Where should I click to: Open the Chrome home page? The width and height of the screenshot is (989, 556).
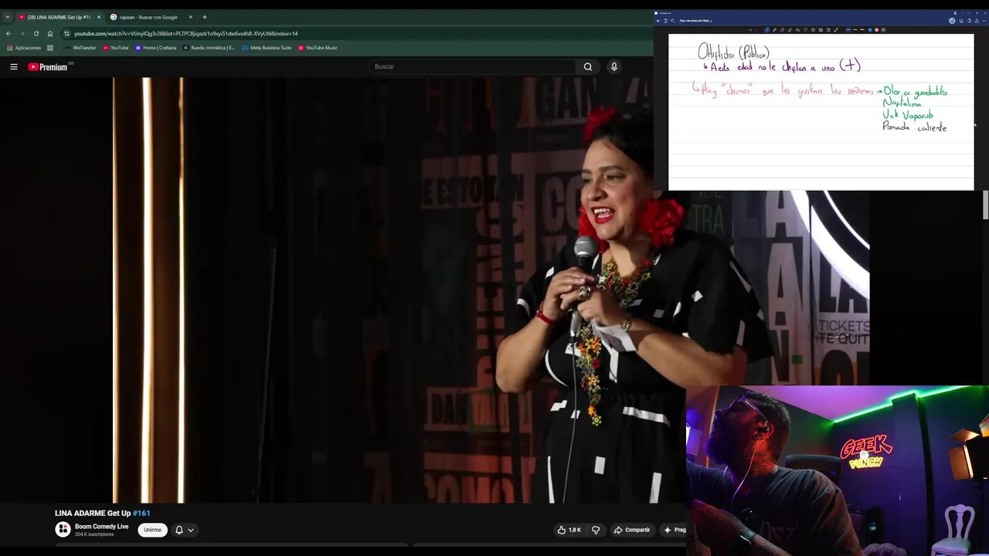50,34
